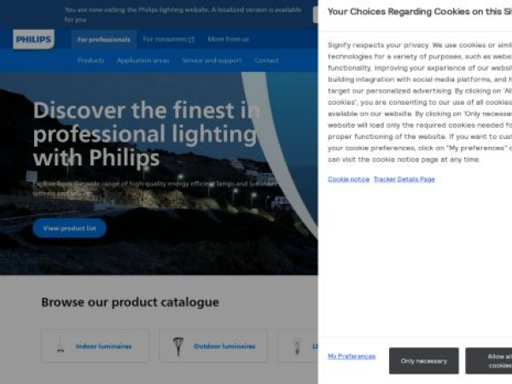Click the Philips logo

(33, 39)
